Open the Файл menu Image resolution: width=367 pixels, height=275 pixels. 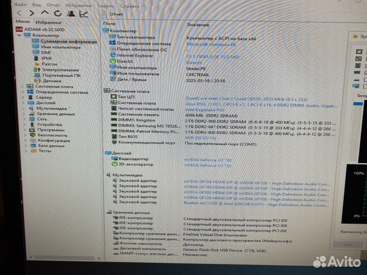point(20,5)
